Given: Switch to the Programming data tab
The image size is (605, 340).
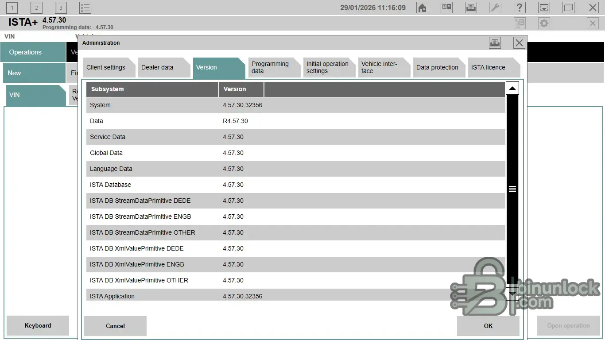Looking at the screenshot, I should 271,67.
